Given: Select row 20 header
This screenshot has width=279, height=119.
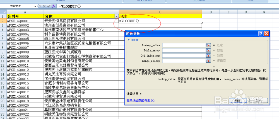Looking at the screenshot, I should click(3, 101).
